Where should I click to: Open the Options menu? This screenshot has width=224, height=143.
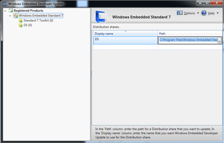coord(189,13)
